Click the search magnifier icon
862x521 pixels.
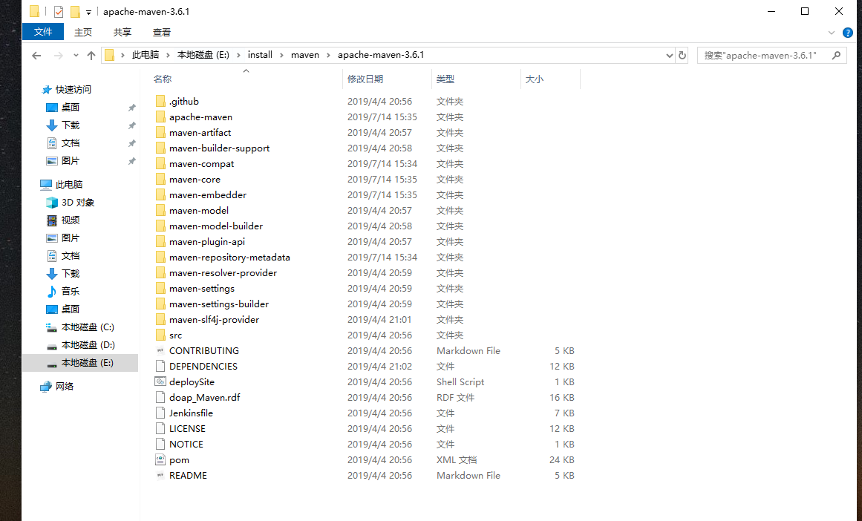836,55
